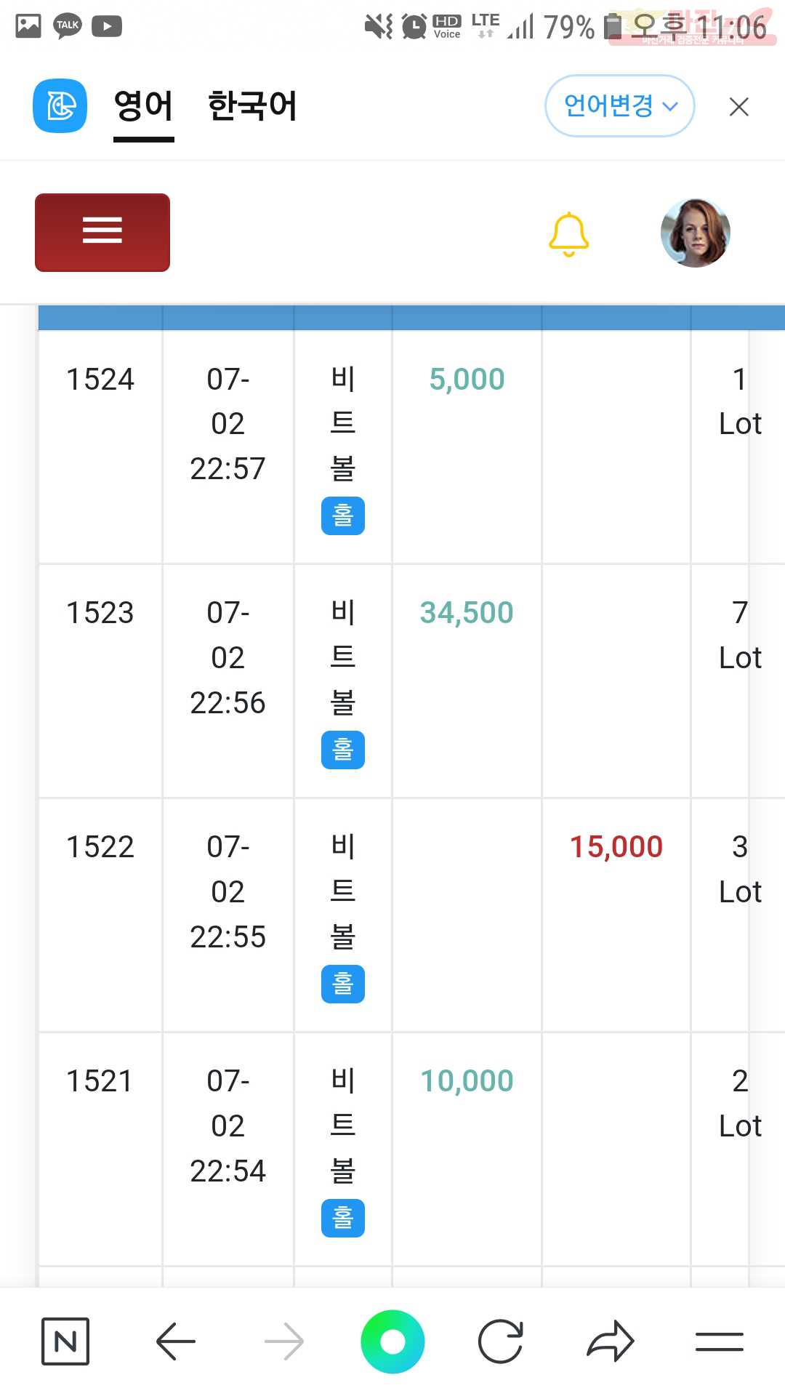This screenshot has height=1396, width=785.
Task: Tap the green circle search button
Action: 392,1341
